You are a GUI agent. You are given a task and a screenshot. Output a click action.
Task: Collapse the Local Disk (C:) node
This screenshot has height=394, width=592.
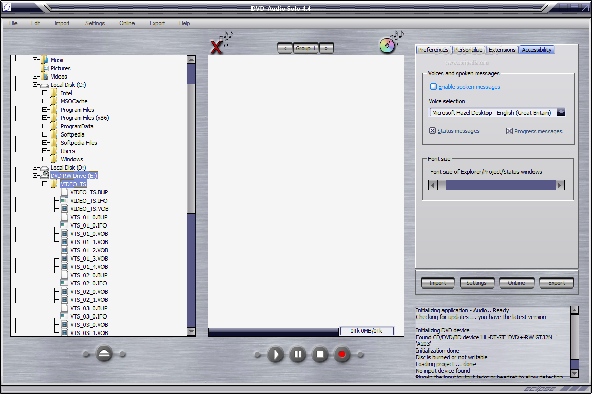35,84
